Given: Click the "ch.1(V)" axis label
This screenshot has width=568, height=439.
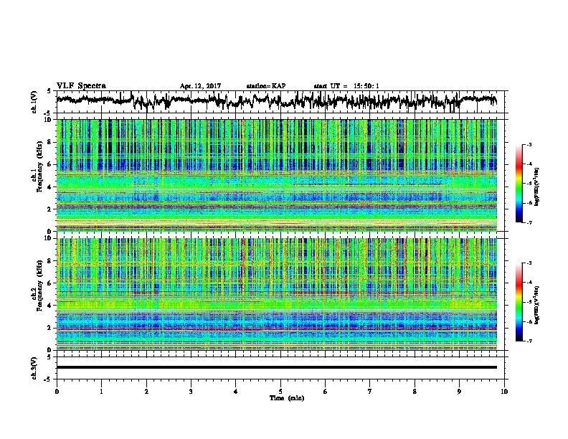Looking at the screenshot, I should pos(34,102).
